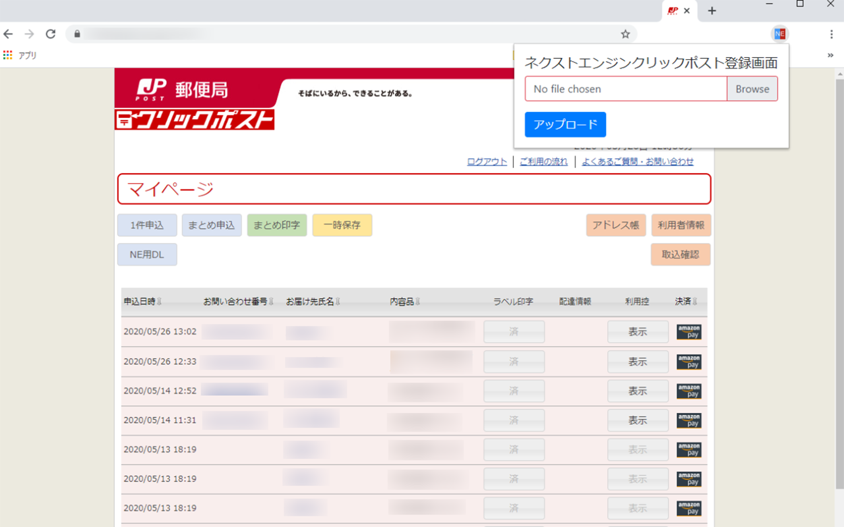Click the Amazon Pay icon in first row
This screenshot has width=844, height=527.
[688, 332]
